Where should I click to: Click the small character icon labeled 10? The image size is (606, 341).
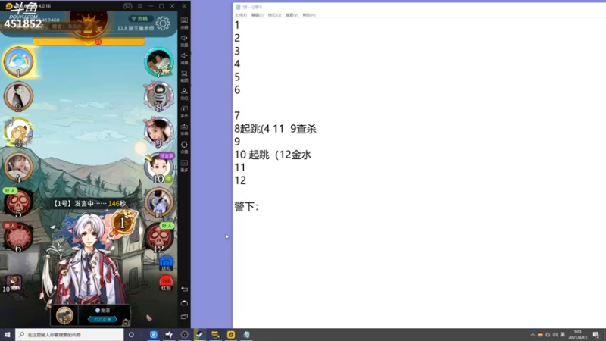[x=13, y=283]
